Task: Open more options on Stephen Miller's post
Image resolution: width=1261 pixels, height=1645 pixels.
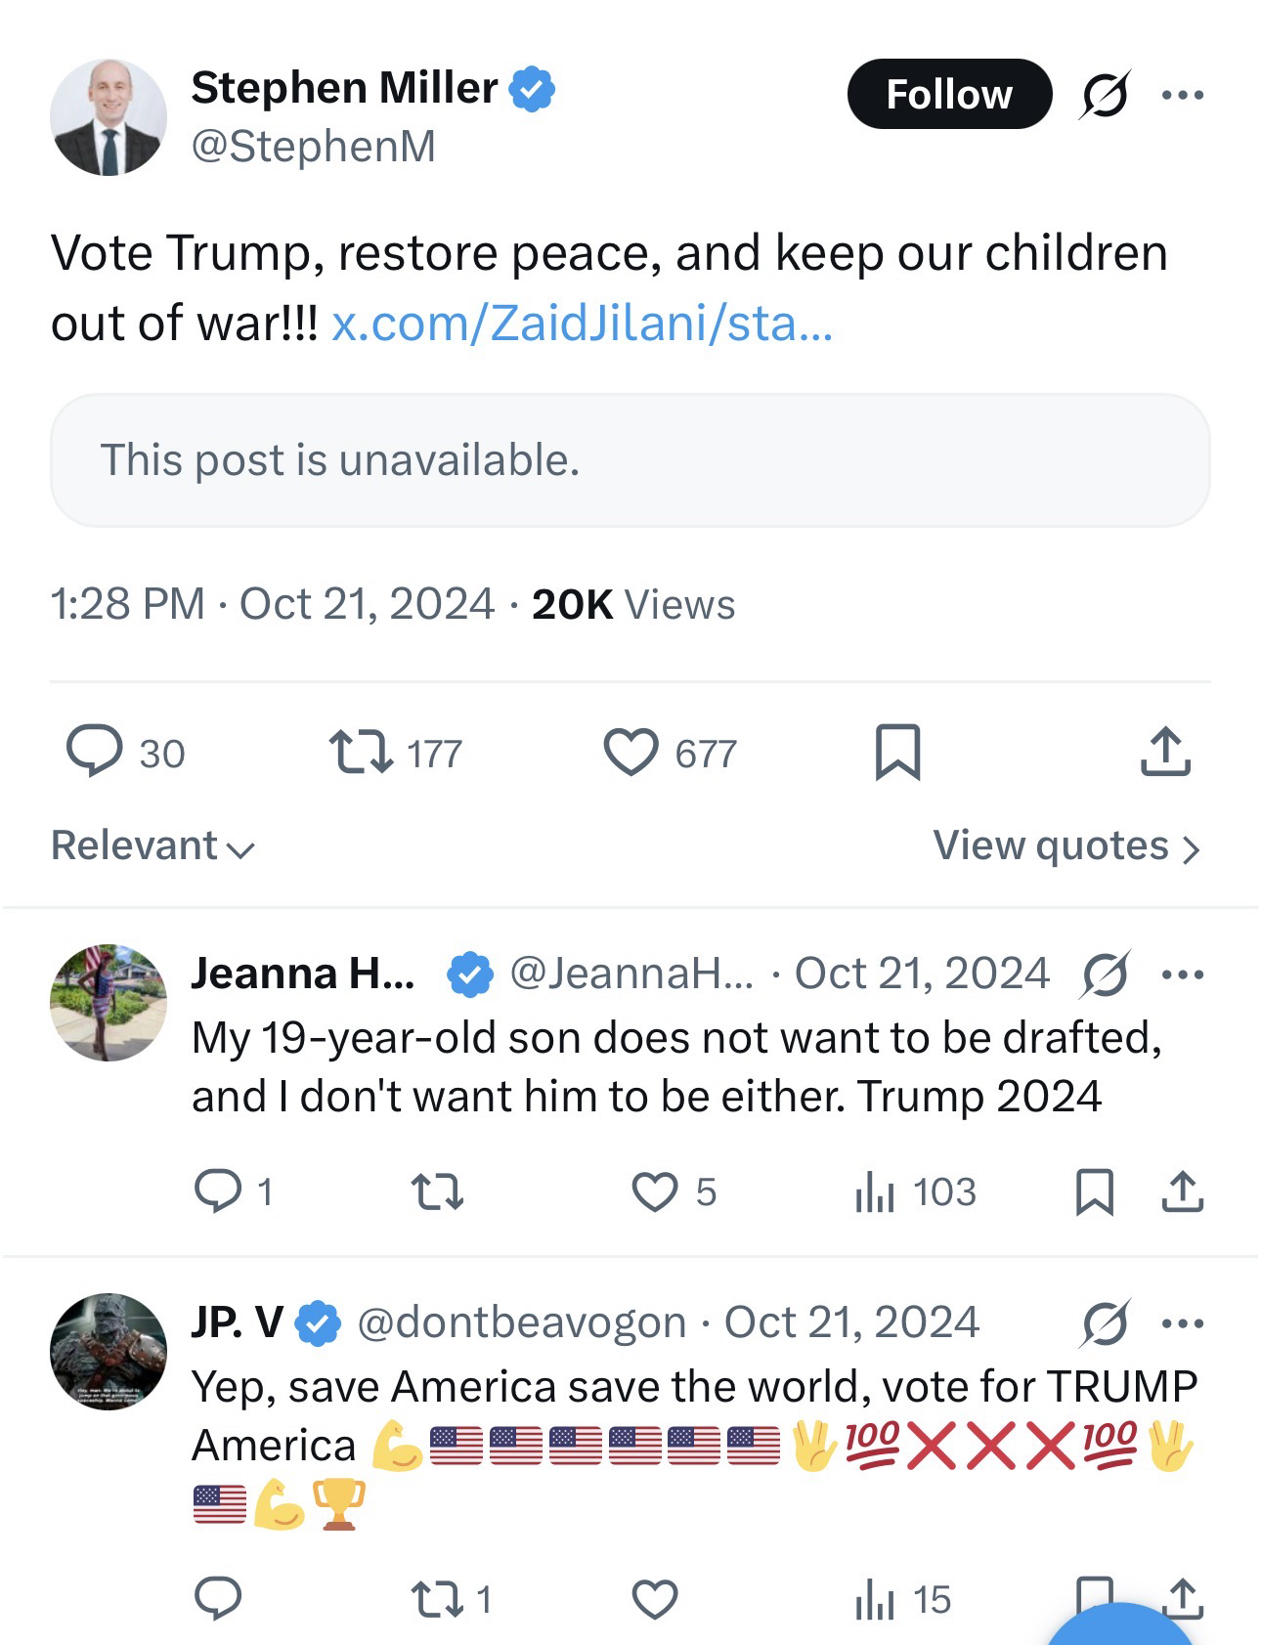Action: (x=1183, y=95)
